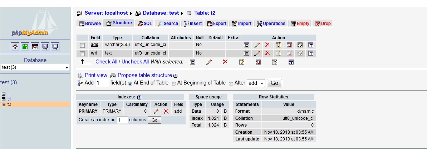Click With selected fulltext icon
The height and width of the screenshot is (159, 427).
(291, 62)
